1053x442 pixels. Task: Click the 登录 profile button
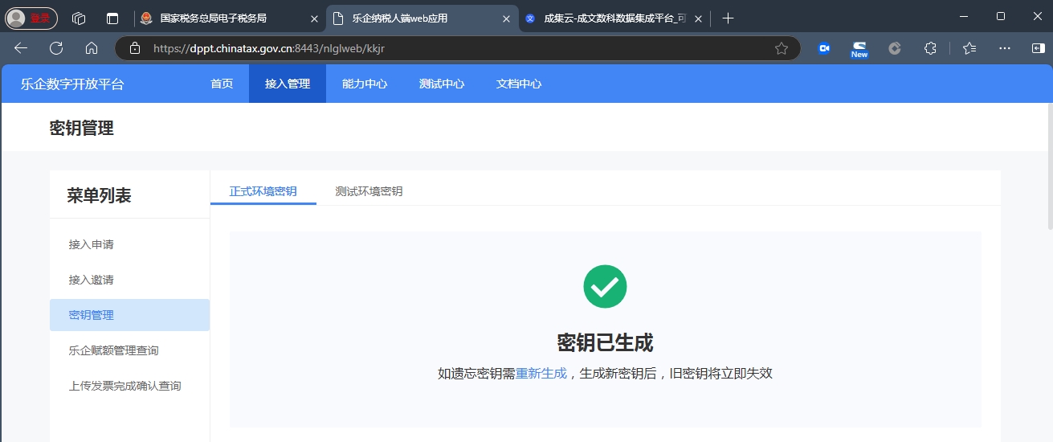click(31, 18)
